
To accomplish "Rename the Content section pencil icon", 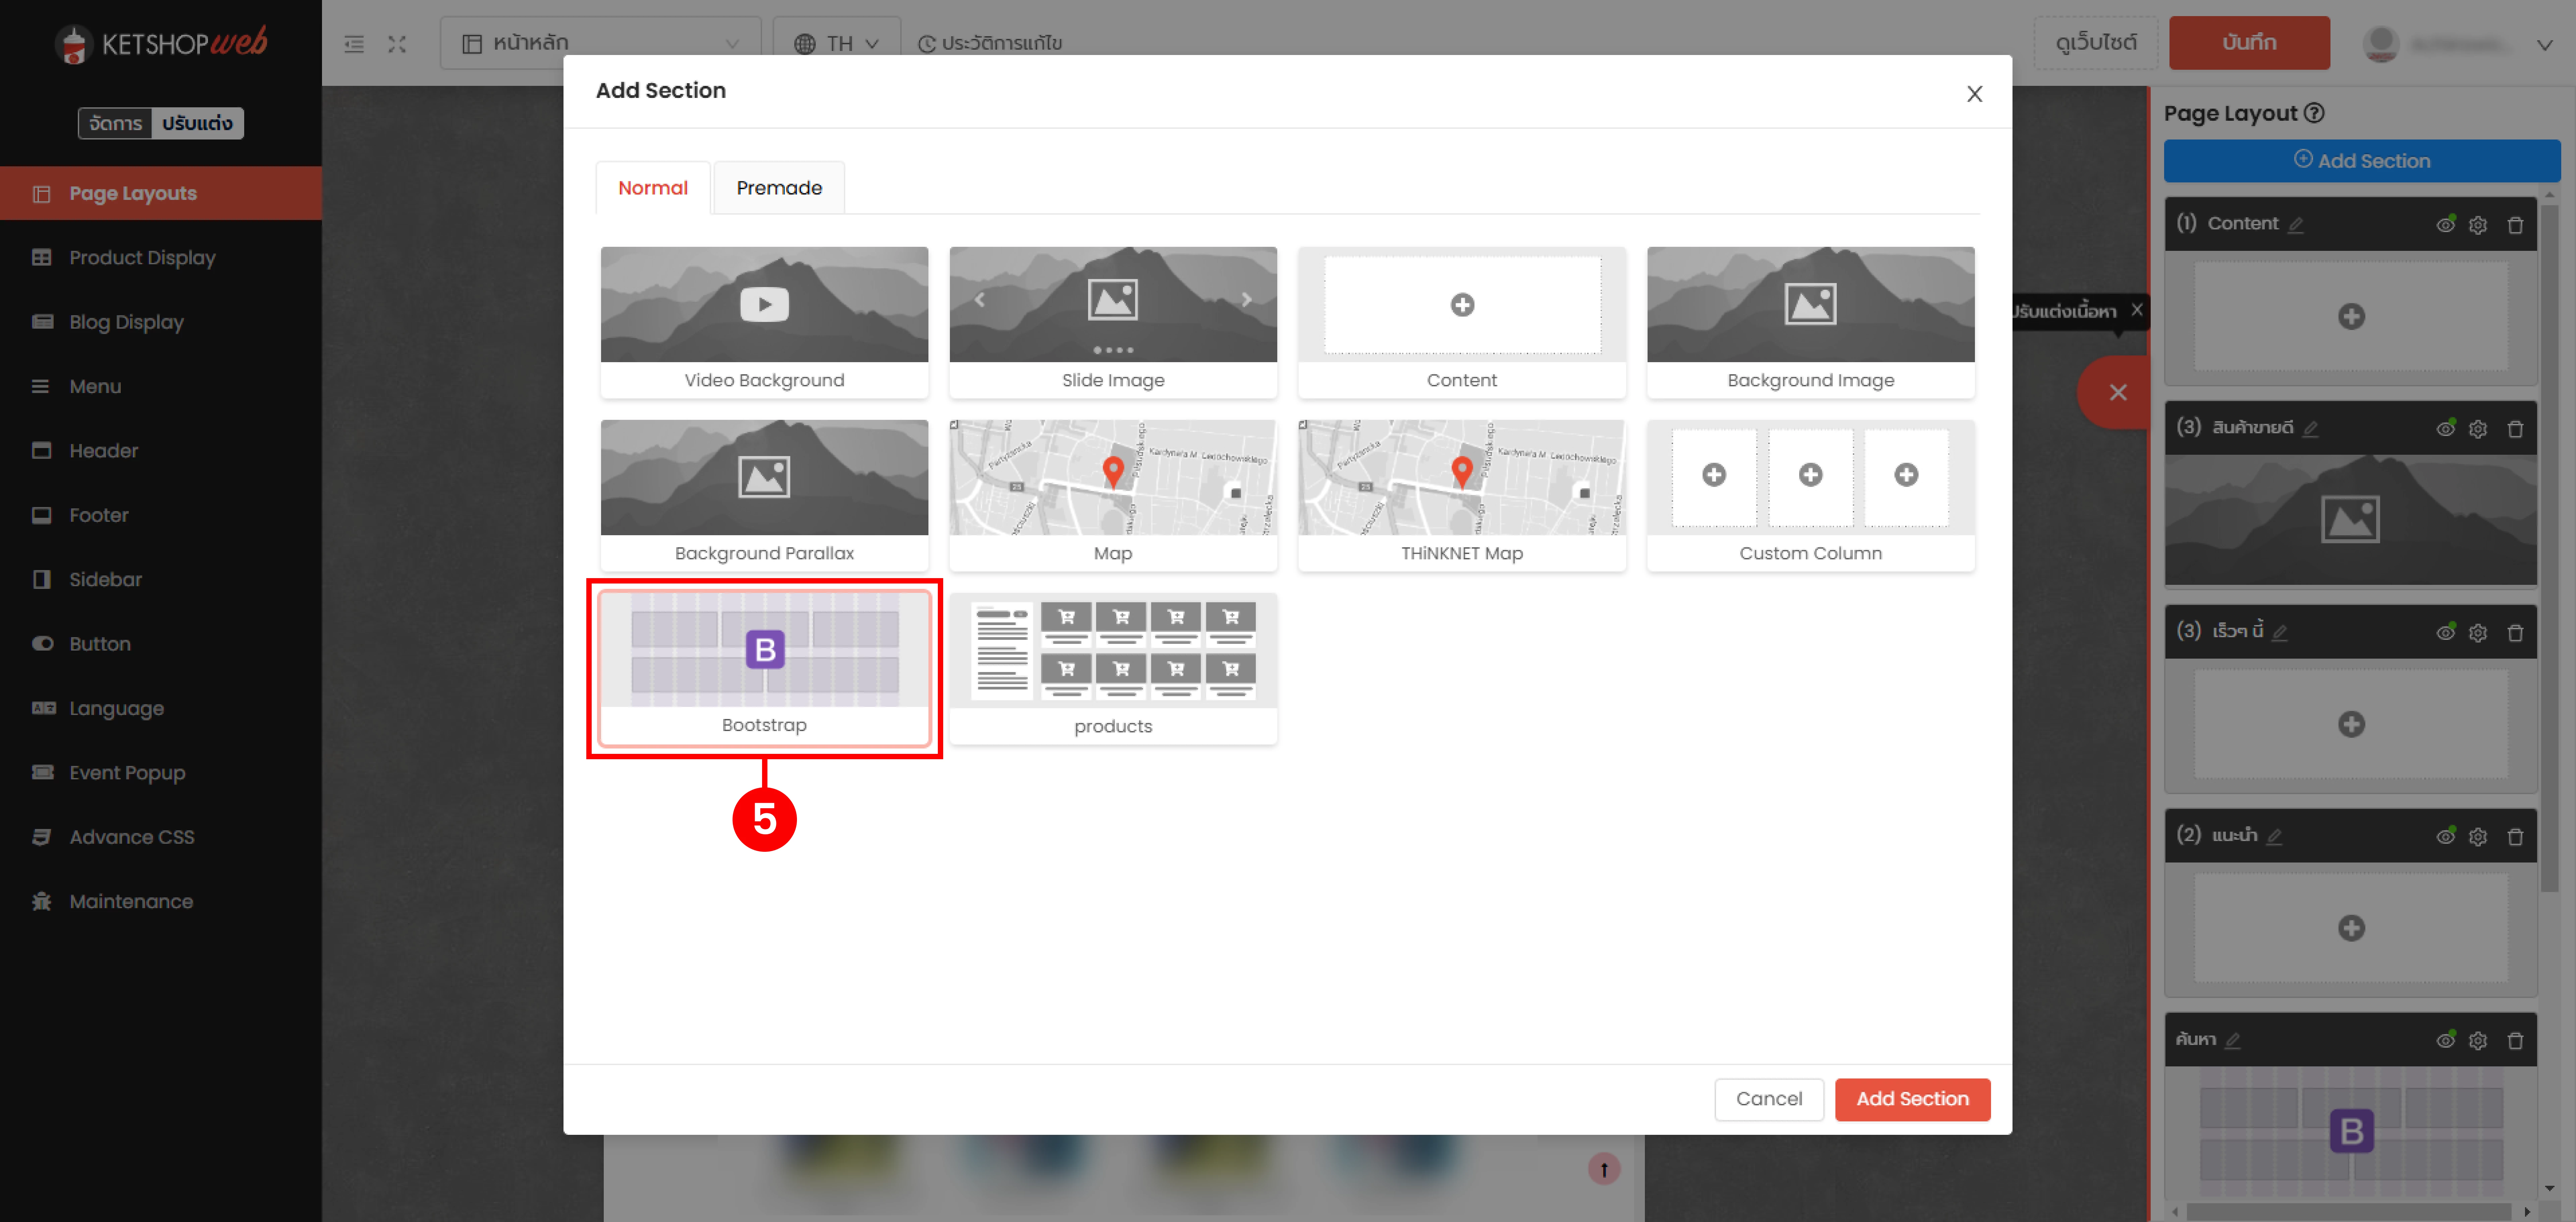I will click(x=2296, y=225).
